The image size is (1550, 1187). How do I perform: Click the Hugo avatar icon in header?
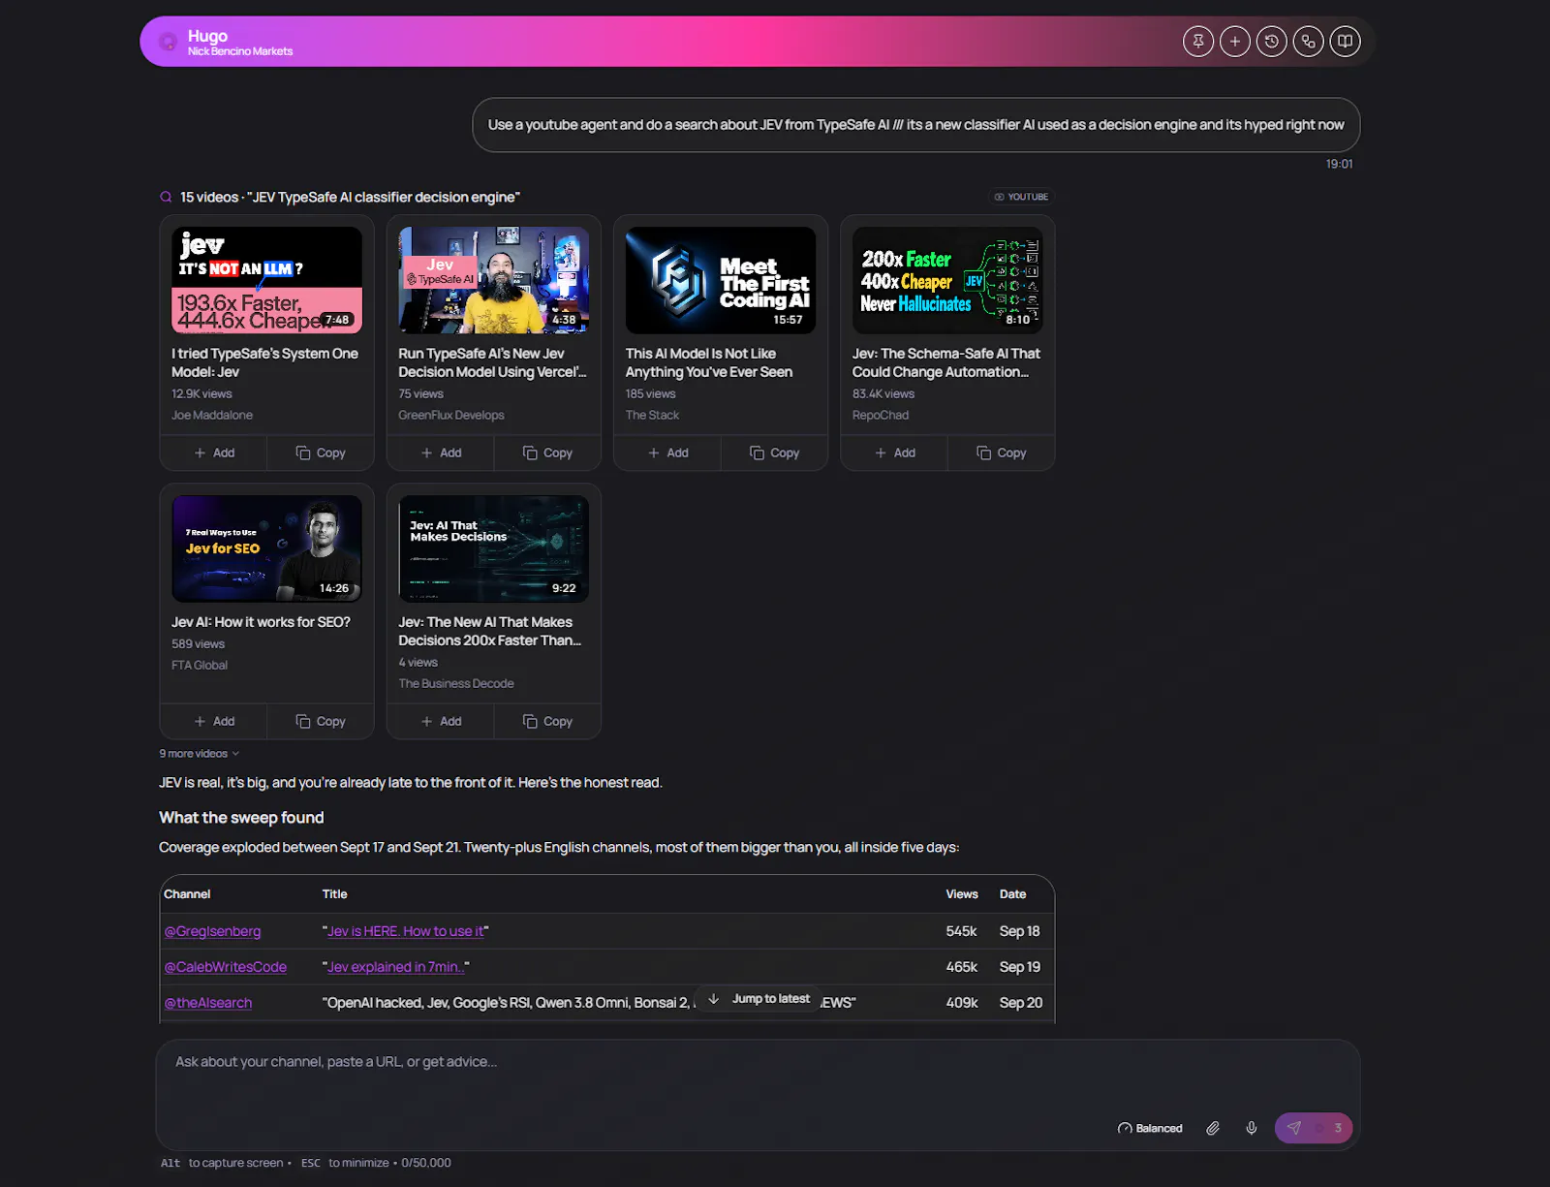[x=168, y=42]
